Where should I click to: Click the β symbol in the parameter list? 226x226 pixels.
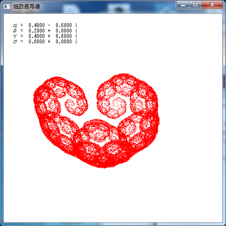pyautogui.click(x=15, y=31)
